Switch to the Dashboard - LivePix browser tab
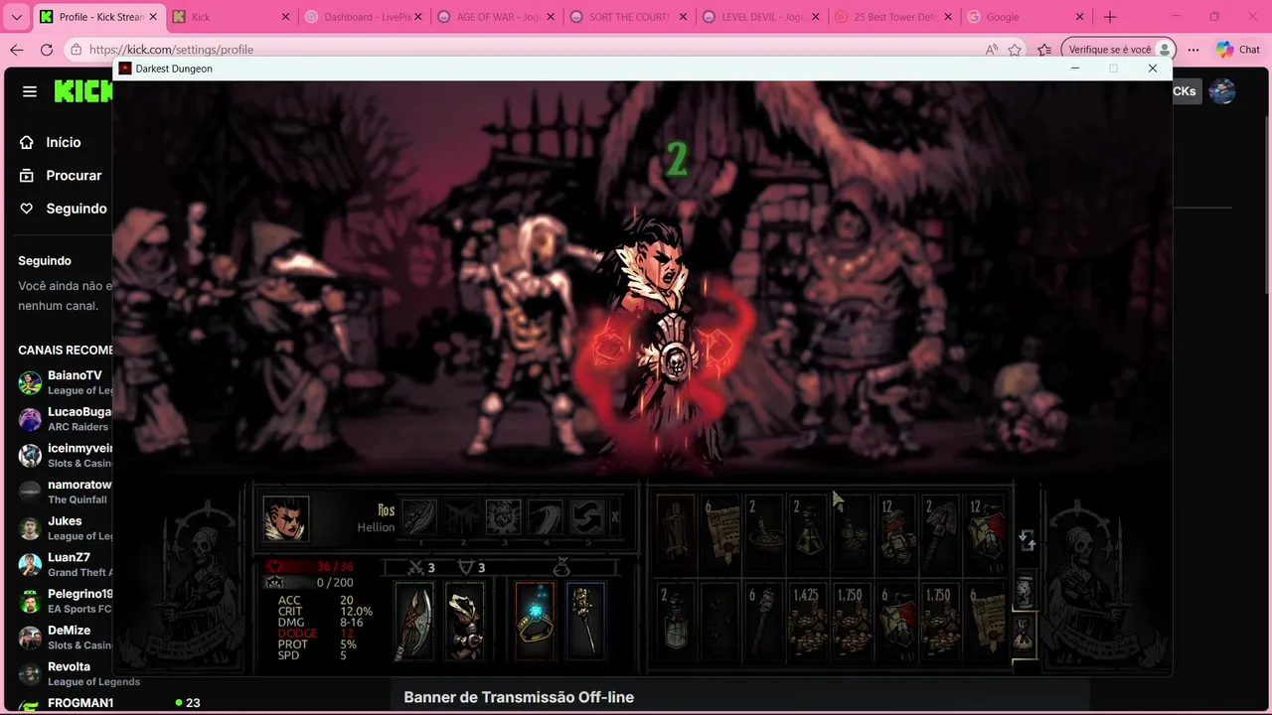Image resolution: width=1272 pixels, height=715 pixels. click(x=363, y=17)
